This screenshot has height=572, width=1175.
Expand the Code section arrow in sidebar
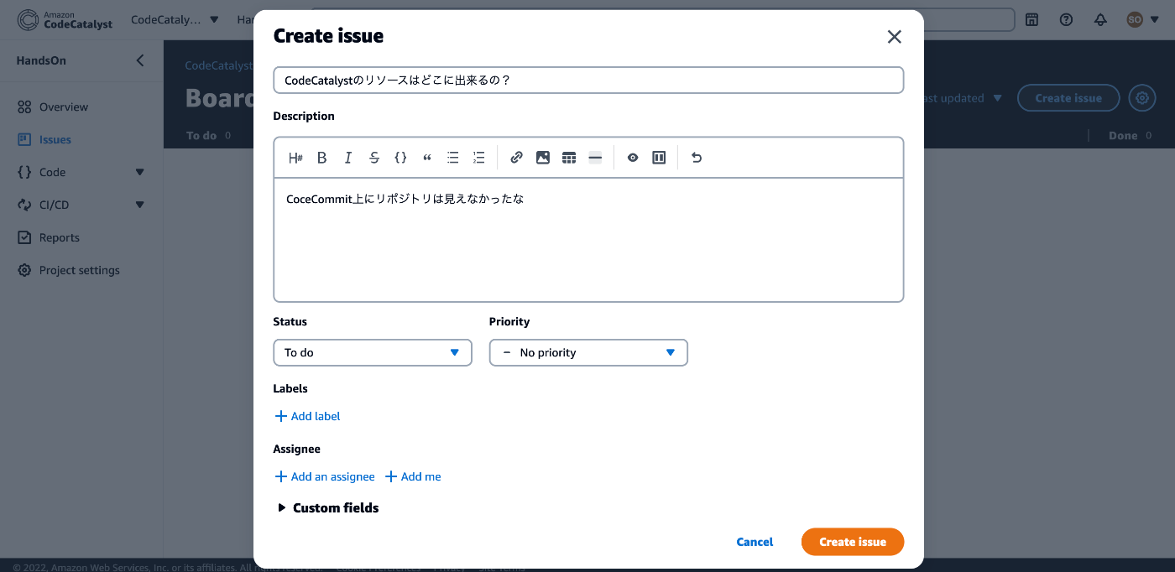[x=140, y=172]
